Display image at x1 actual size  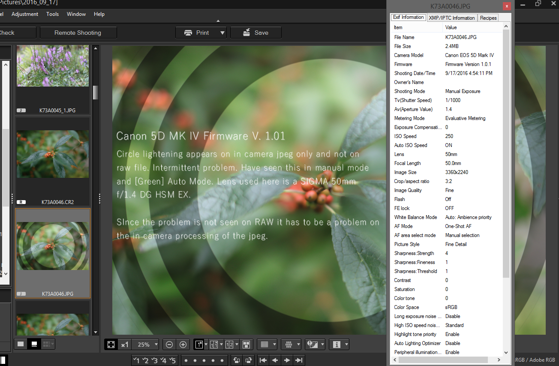[x=125, y=344]
